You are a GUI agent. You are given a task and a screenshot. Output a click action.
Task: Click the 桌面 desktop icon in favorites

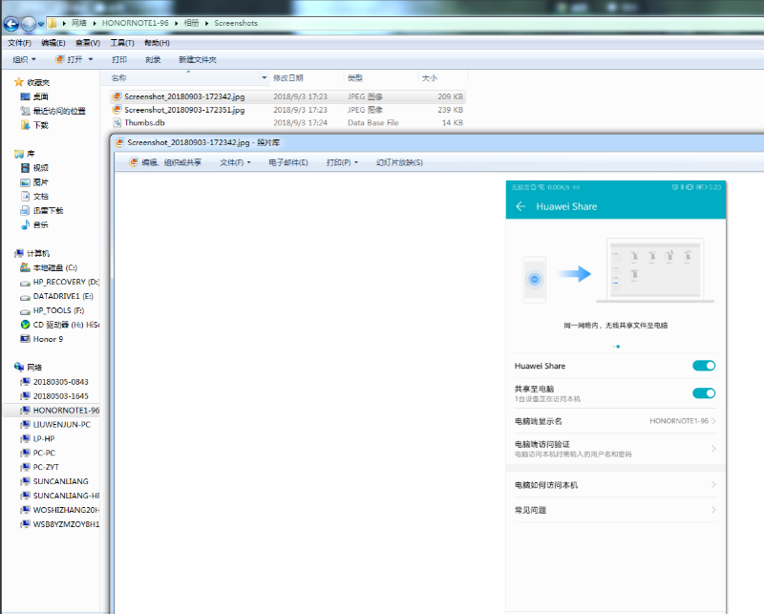click(26, 96)
